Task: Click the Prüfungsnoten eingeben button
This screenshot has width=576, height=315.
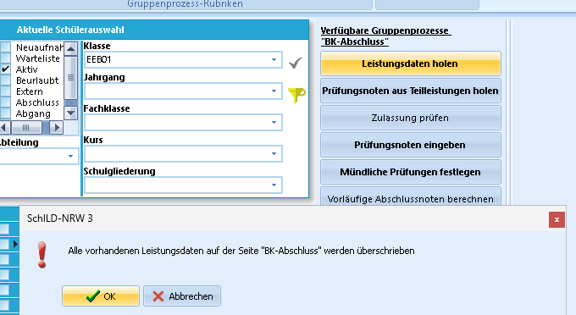Action: pos(410,145)
